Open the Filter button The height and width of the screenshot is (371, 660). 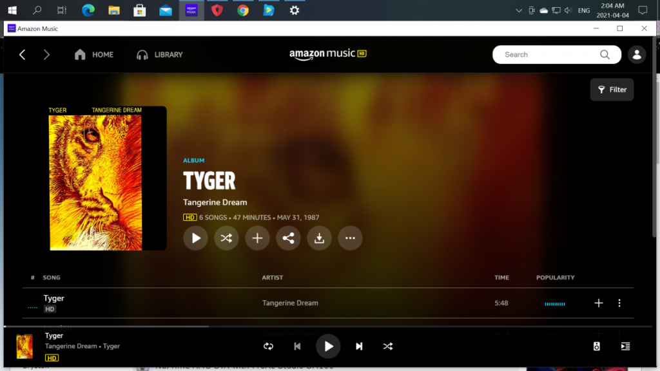[612, 90]
